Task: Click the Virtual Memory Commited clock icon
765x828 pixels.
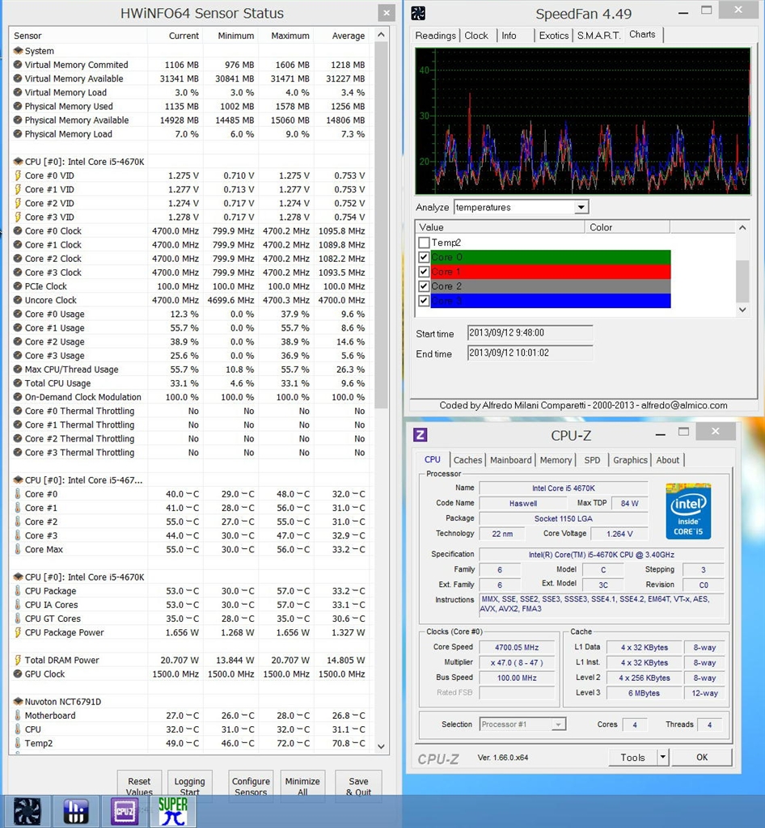Action: [x=18, y=65]
